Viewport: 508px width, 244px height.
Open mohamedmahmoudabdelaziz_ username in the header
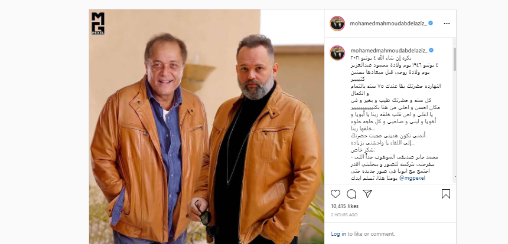[x=388, y=23]
